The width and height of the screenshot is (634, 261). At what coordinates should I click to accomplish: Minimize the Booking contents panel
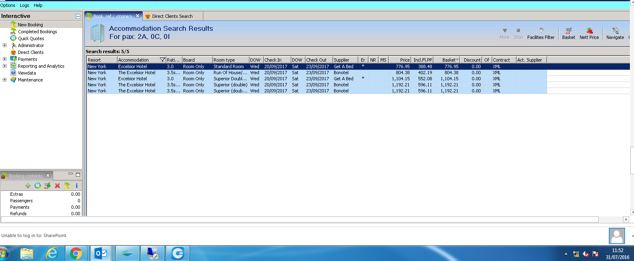point(71,174)
